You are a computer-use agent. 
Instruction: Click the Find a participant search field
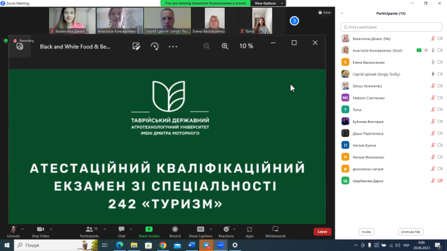pos(391,27)
